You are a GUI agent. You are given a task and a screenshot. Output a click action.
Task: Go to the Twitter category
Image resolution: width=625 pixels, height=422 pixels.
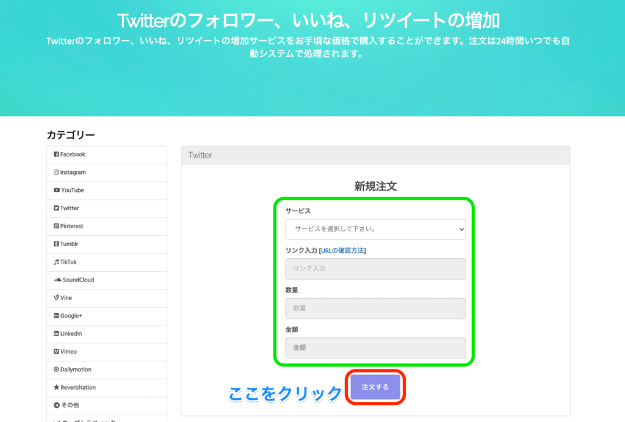(x=107, y=209)
